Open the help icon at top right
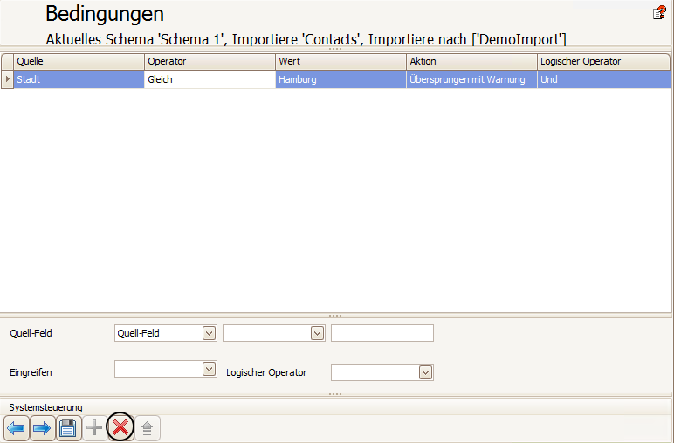Screen dimensions: 674x443 coord(659,13)
